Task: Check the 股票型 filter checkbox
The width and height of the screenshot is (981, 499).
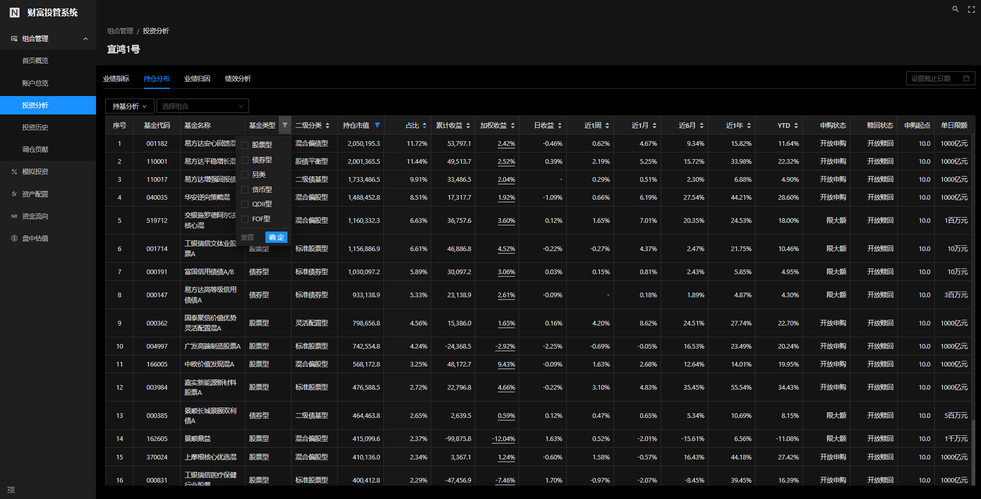Action: click(x=245, y=145)
